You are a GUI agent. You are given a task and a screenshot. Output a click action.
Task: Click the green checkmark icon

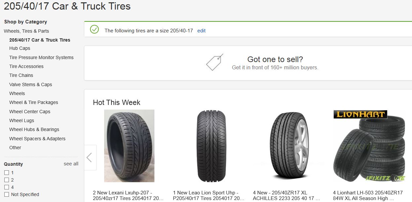[x=95, y=29]
